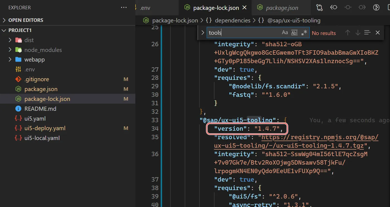Toggle Replace mode chevron in find widget
The width and height of the screenshot is (390, 207).
pos(203,33)
